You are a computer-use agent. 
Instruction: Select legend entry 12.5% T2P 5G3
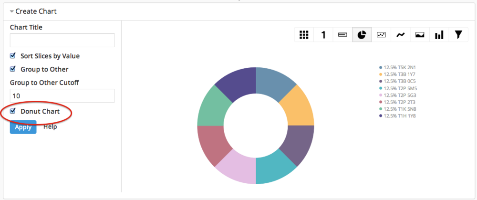click(398, 95)
